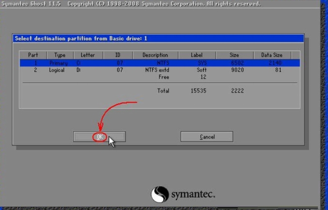
Task: Click the Symantec logo icon
Action: point(160,194)
